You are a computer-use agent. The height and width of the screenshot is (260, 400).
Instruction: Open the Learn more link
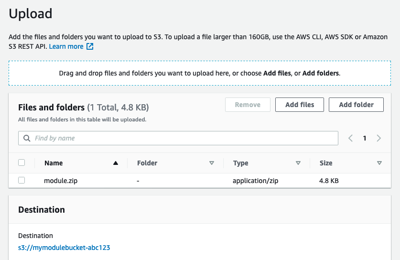click(x=66, y=46)
